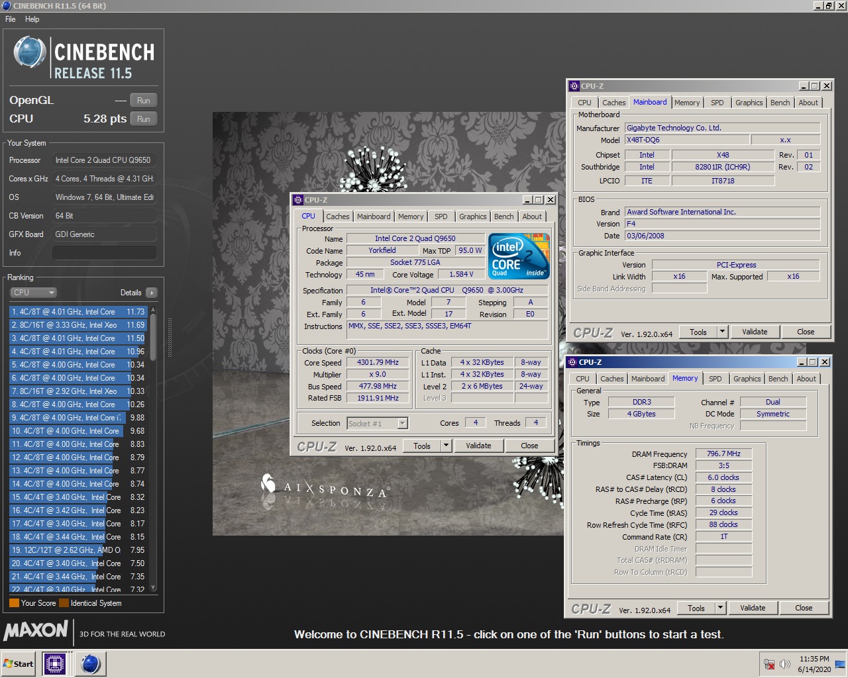Run the CPU benchmark
This screenshot has height=678, width=848.
pyautogui.click(x=144, y=119)
